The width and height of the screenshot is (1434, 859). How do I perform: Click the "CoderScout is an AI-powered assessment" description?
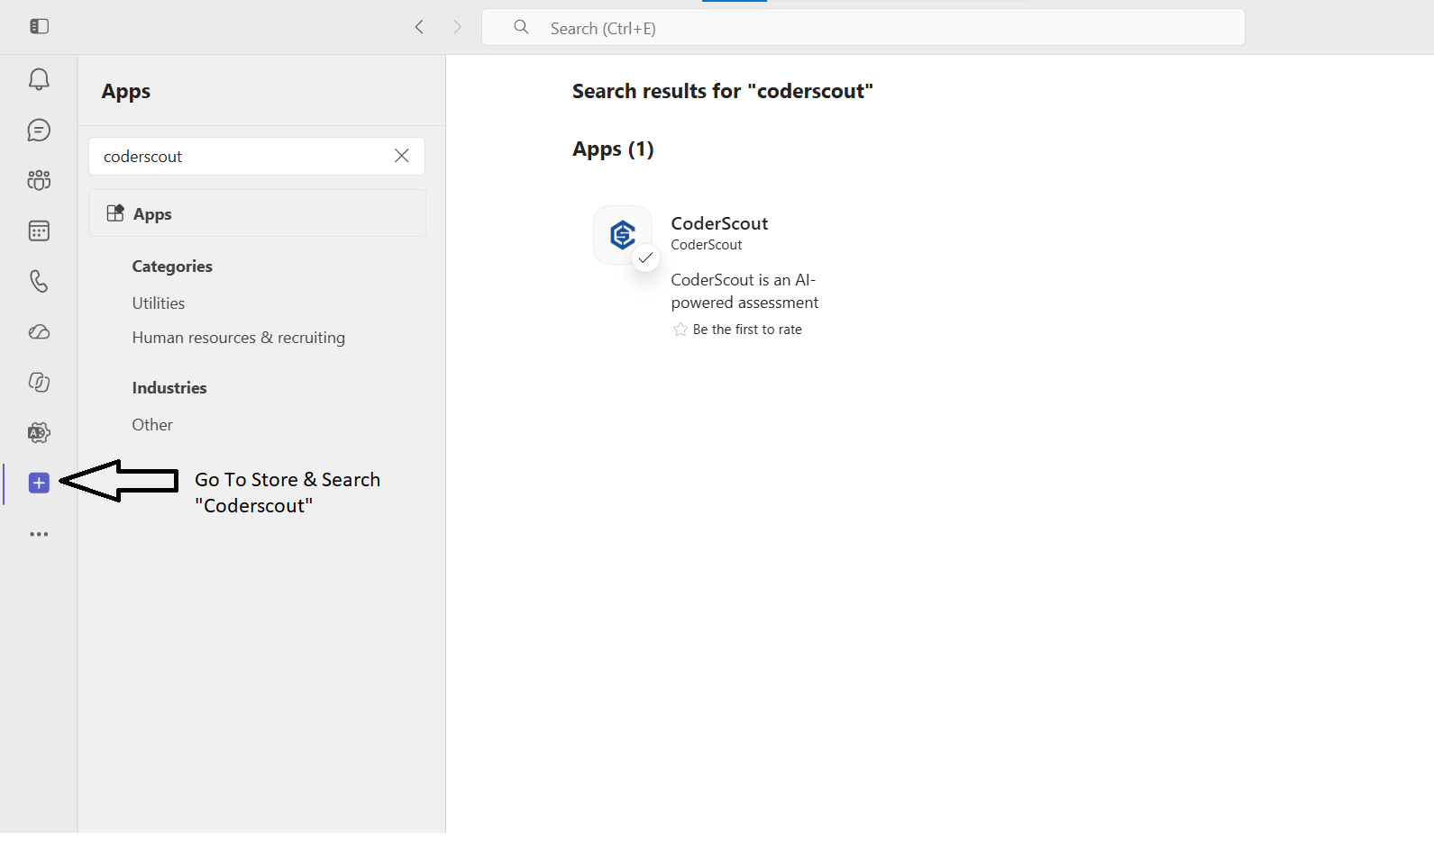tap(745, 291)
